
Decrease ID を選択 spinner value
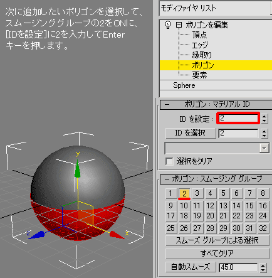pos(264,136)
